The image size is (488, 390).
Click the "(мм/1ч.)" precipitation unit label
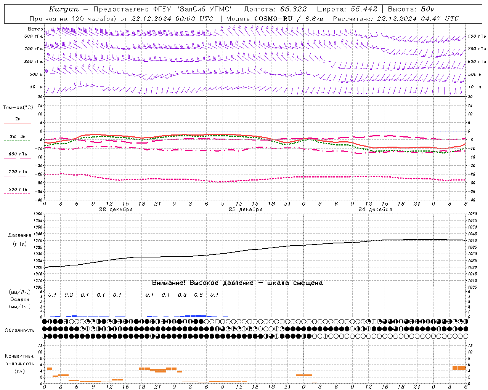pyautogui.click(x=19, y=307)
